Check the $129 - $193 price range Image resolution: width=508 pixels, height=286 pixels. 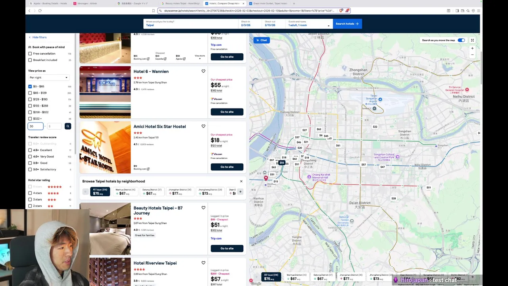[x=30, y=99]
